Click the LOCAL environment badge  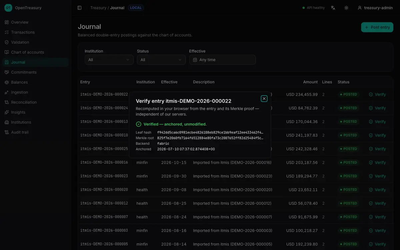135,8
